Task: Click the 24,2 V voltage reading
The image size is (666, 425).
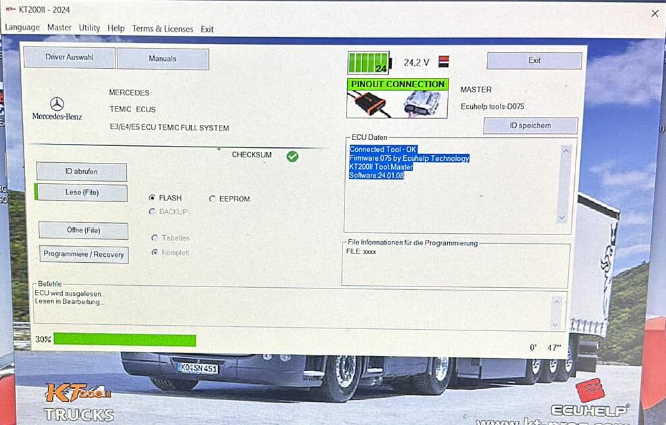Action: [x=416, y=62]
